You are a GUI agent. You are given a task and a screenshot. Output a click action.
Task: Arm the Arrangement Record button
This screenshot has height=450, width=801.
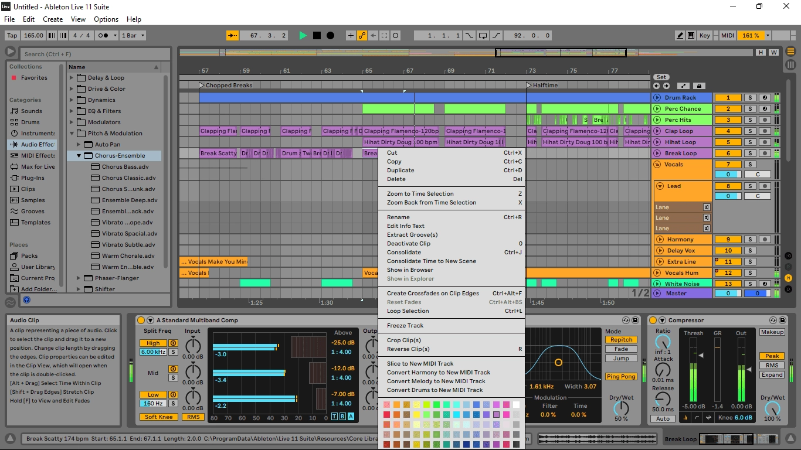(330, 36)
